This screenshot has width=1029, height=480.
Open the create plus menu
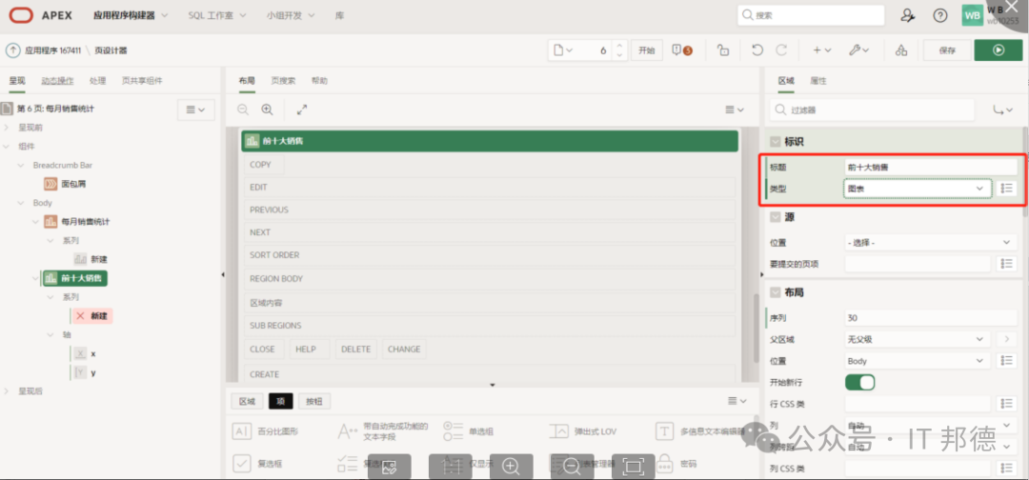click(x=821, y=50)
